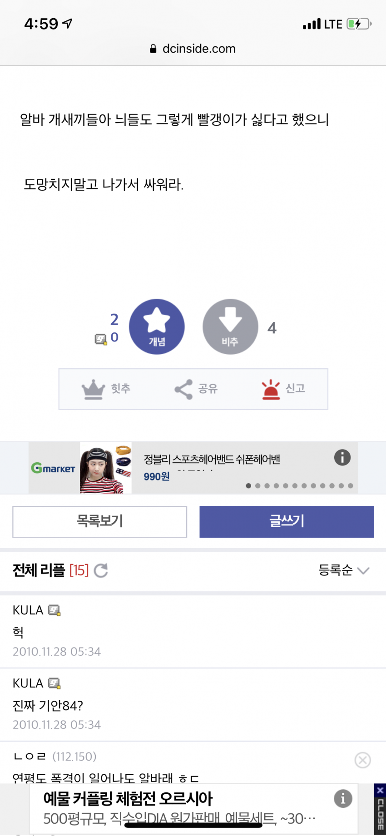Tap the first KULA commenter name
Viewport: 386px width, 836px height.
click(28, 610)
